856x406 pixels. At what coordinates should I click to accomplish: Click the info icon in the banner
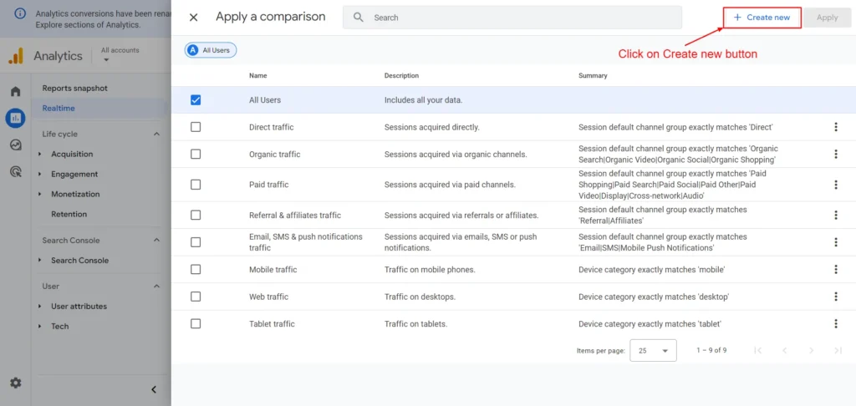20,13
